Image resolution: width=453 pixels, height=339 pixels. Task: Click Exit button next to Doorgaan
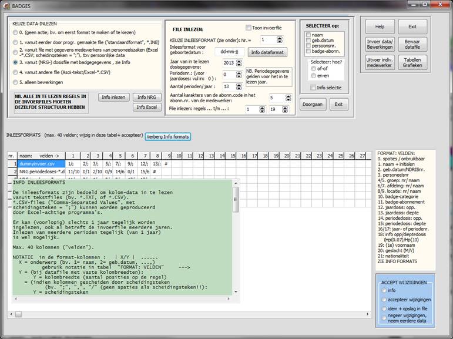[338, 105]
